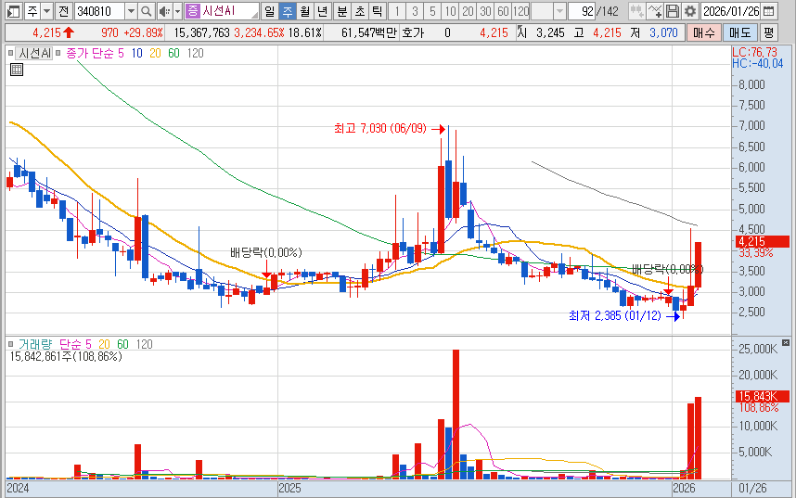Expand the stock code history dropdown
The height and width of the screenshot is (498, 796).
point(131,10)
